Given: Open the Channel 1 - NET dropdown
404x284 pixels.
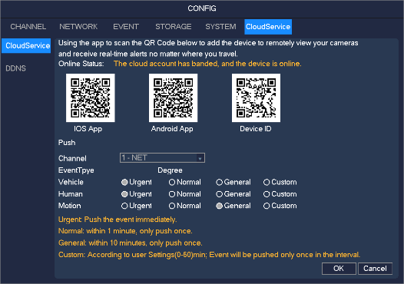Looking at the screenshot, I should tap(162, 157).
